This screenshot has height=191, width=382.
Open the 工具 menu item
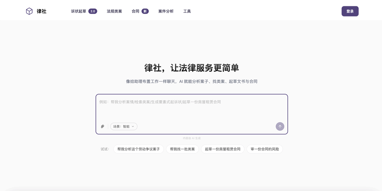[187, 11]
